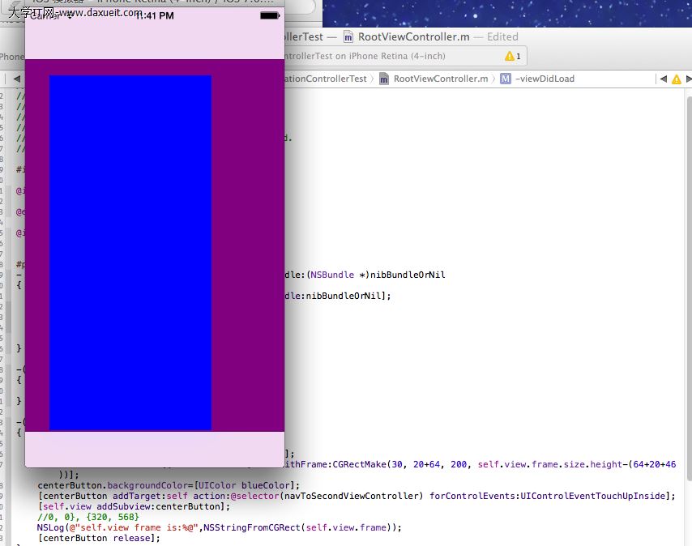Screen dimensions: 692x546
Task: Click the purple view background in simulator
Action: click(248, 243)
